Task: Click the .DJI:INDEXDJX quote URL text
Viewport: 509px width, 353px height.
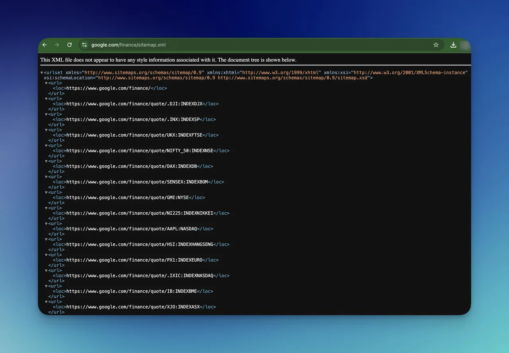Action: pos(134,104)
